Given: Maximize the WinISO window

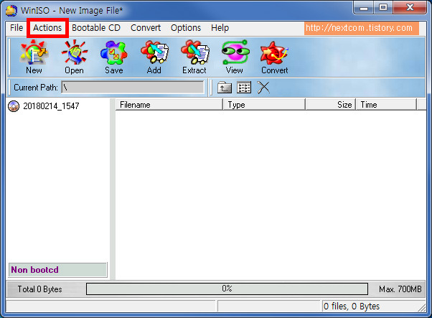Looking at the screenshot, I should point(383,8).
